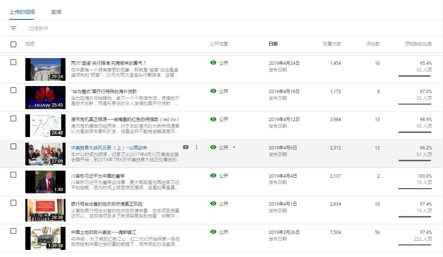Click public eye icon for 川普称习近平 video
This screenshot has width=443, height=257.
pyautogui.click(x=213, y=175)
